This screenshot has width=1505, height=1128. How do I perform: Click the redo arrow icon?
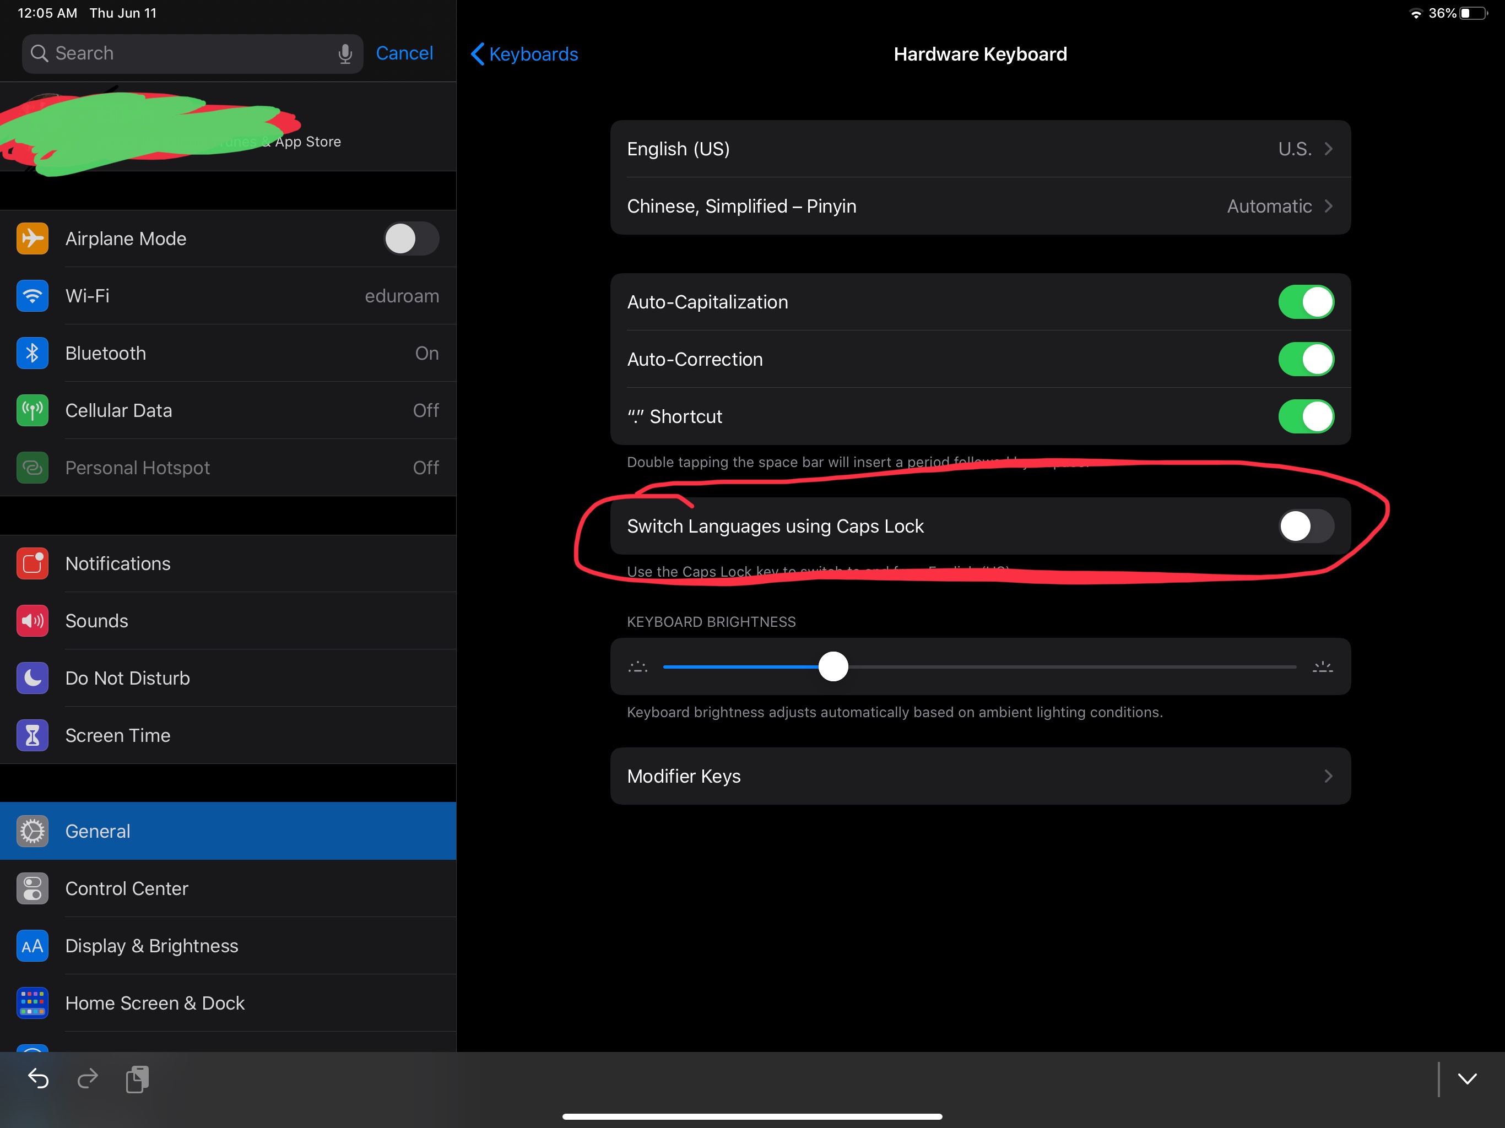click(88, 1078)
